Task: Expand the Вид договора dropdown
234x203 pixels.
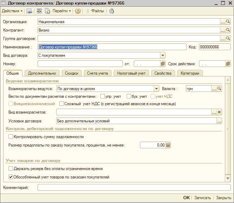Action: (x=163, y=55)
